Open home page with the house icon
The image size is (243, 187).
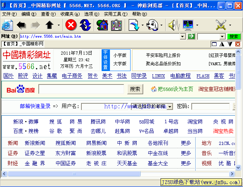click(102, 25)
